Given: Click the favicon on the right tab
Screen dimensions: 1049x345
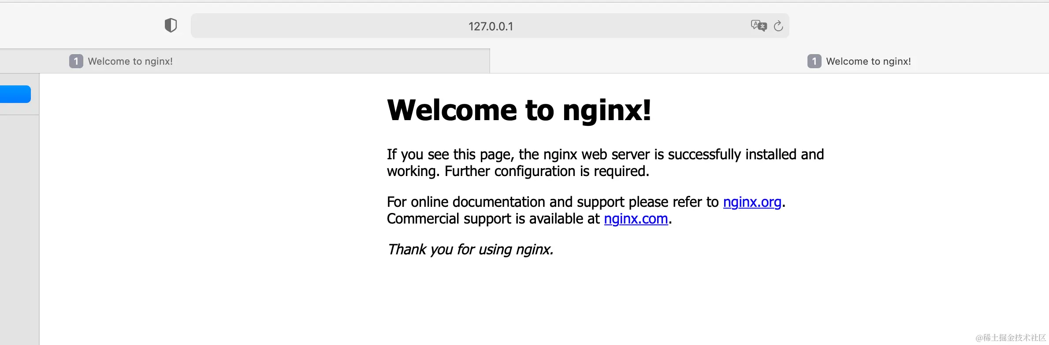Looking at the screenshot, I should tap(814, 61).
